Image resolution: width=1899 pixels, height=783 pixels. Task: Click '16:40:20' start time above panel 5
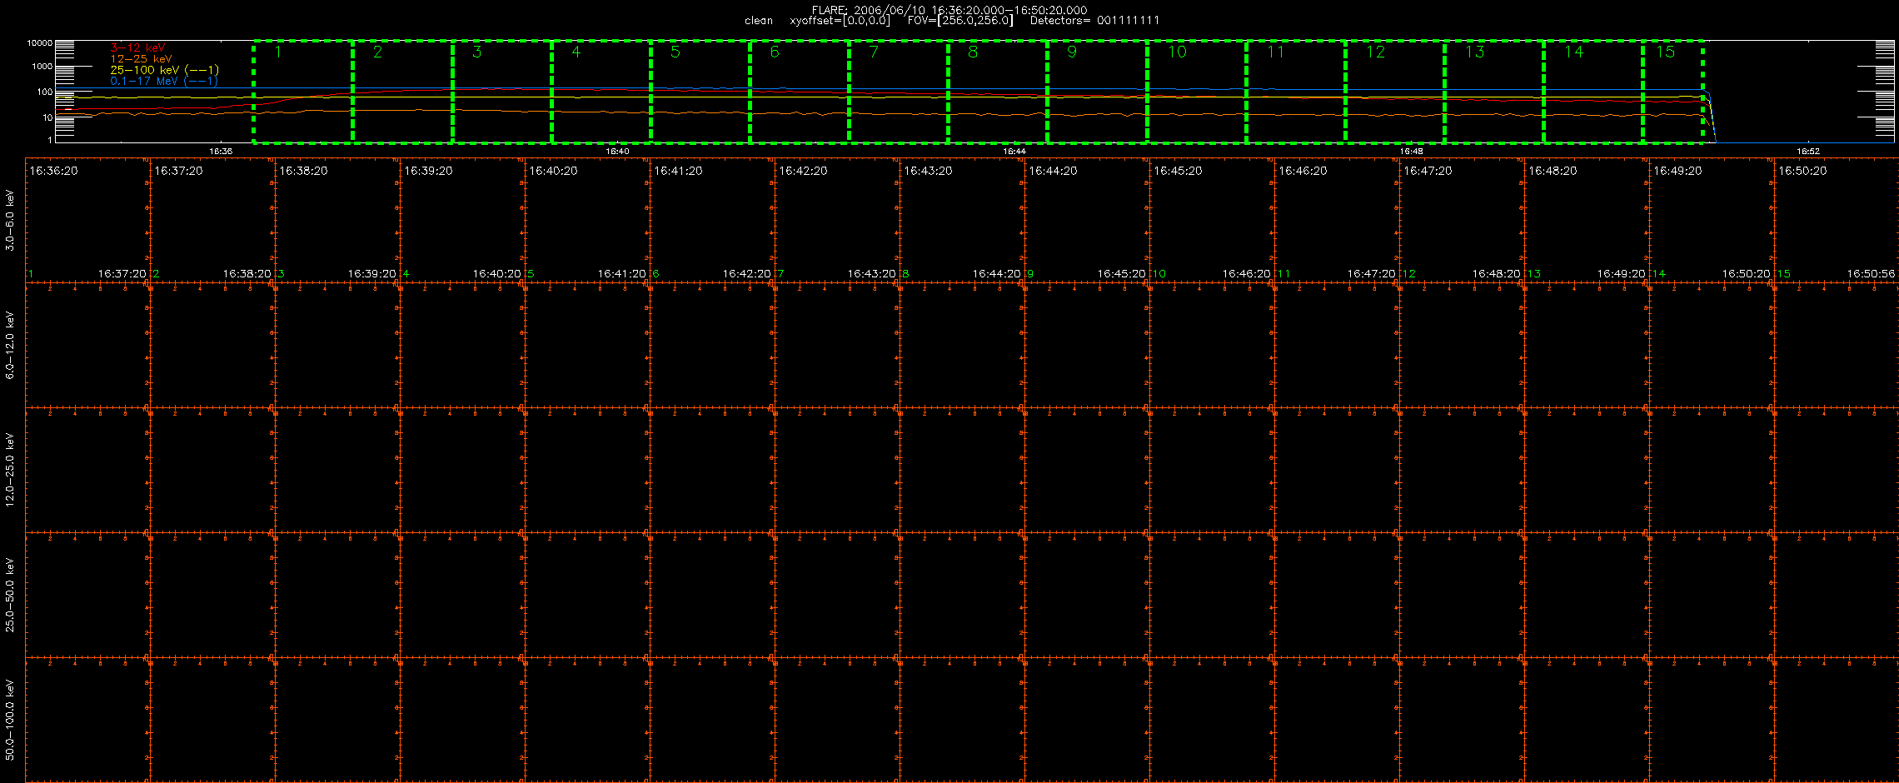pyautogui.click(x=553, y=171)
